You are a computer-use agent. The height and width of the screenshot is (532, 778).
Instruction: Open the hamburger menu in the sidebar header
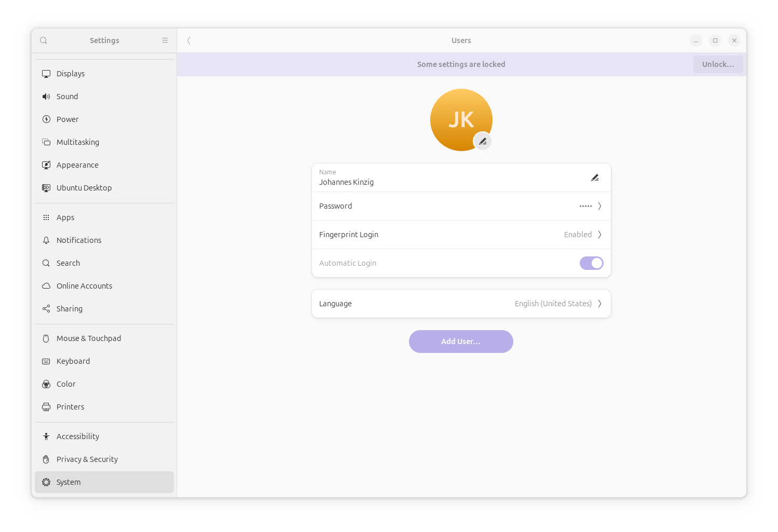[x=165, y=40]
